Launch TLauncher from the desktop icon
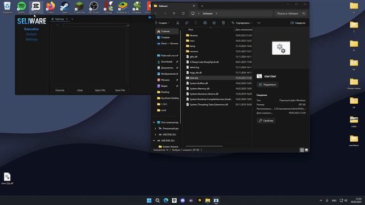The image size is (365, 205). coord(79,7)
